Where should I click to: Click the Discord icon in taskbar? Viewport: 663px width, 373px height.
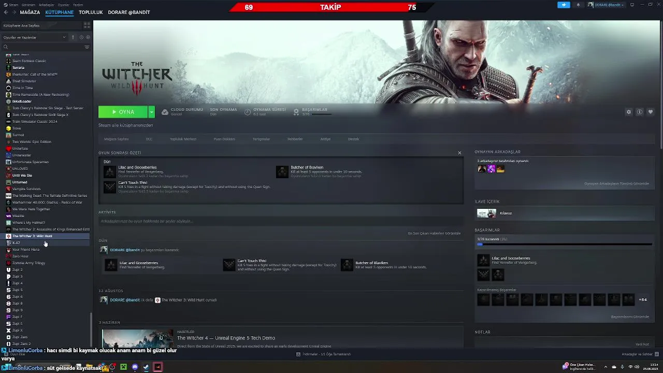pyautogui.click(x=135, y=367)
